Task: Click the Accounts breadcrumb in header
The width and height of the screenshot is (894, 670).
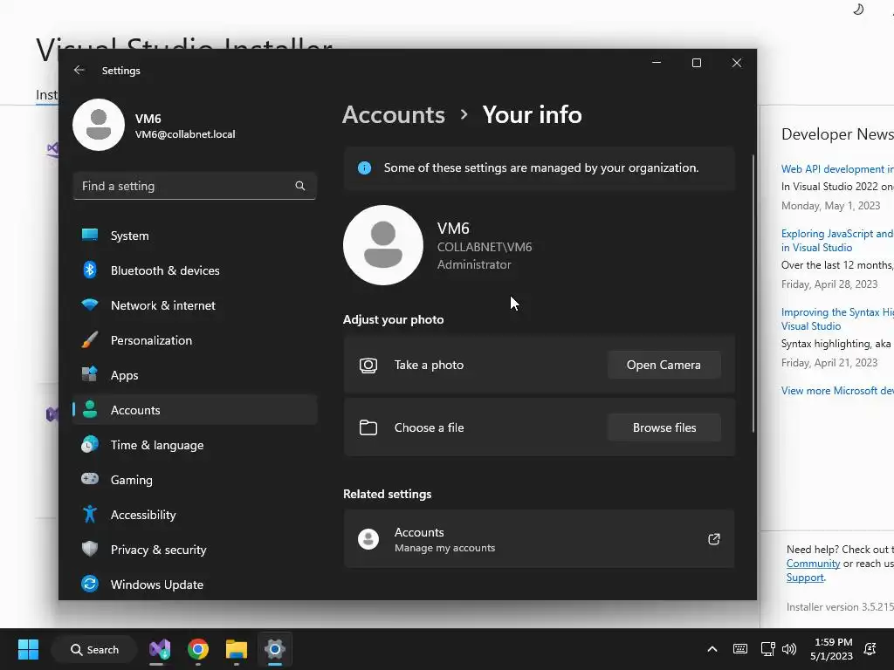Action: pos(394,115)
